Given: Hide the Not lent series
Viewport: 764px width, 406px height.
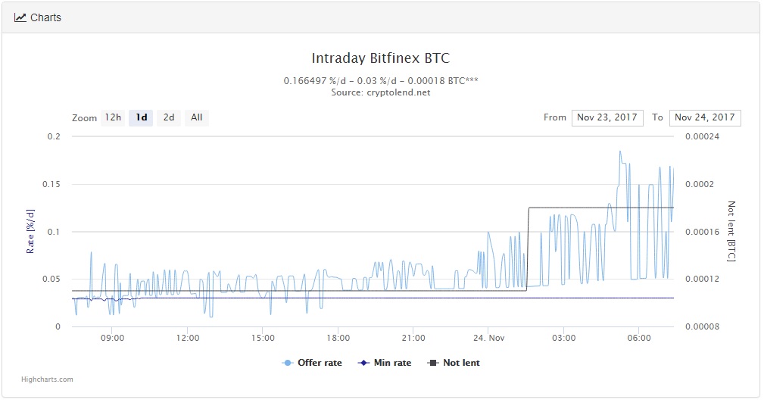Looking at the screenshot, I should [461, 363].
